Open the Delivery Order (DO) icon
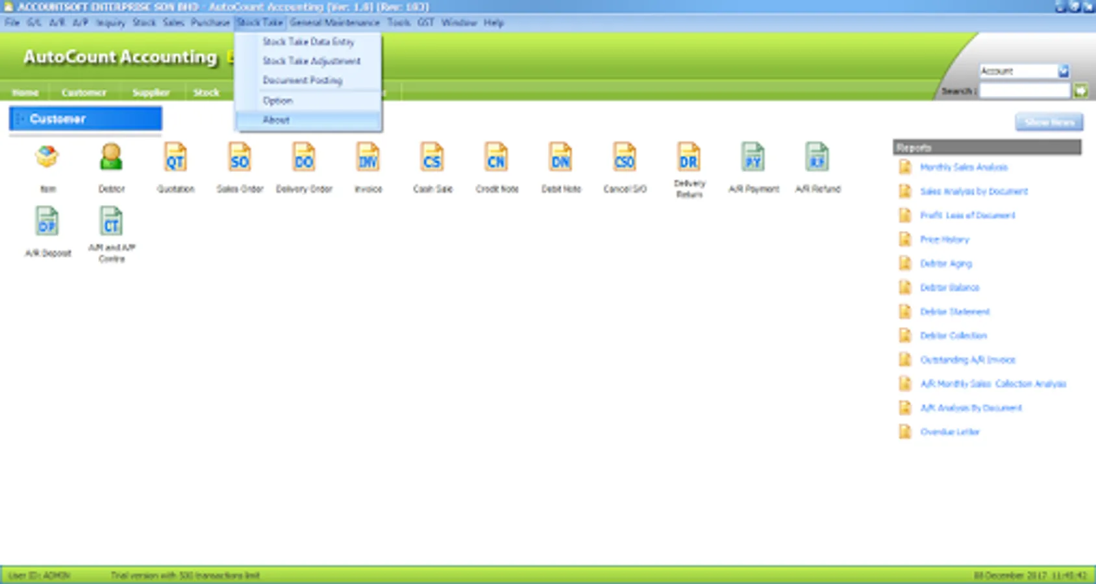The height and width of the screenshot is (584, 1096). (304, 157)
